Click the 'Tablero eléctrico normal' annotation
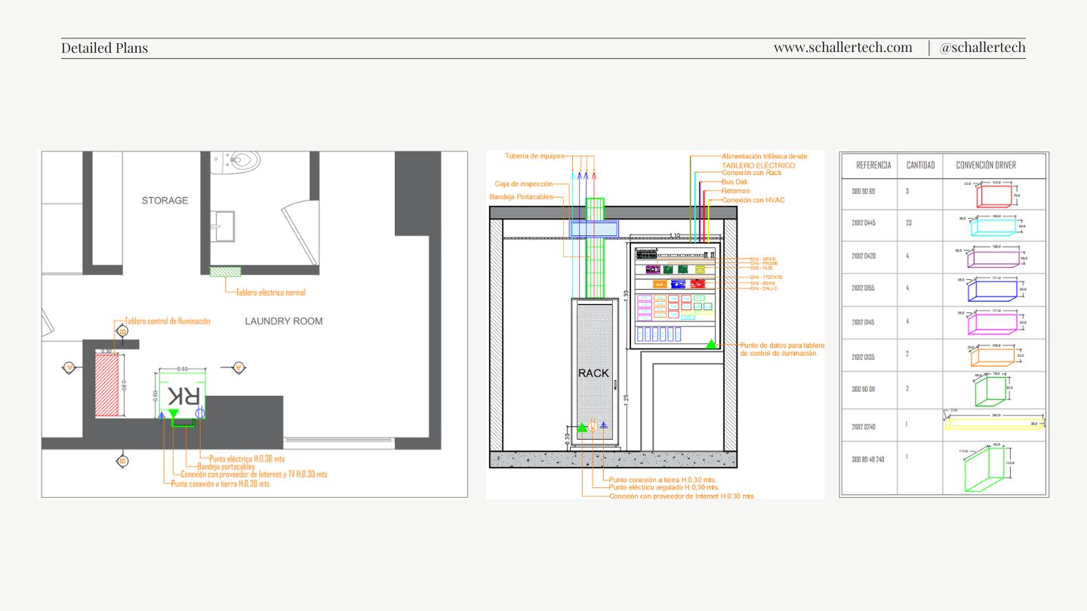This screenshot has height=611, width=1087. (271, 293)
